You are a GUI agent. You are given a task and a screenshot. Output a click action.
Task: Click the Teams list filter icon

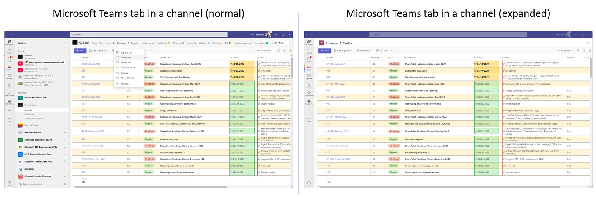point(65,43)
